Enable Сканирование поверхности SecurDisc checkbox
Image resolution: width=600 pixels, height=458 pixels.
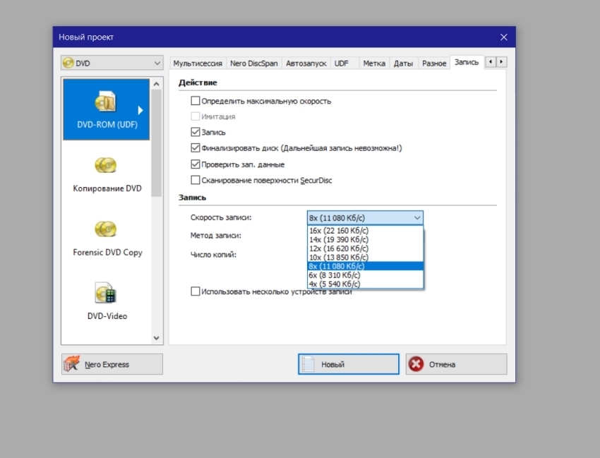point(195,180)
